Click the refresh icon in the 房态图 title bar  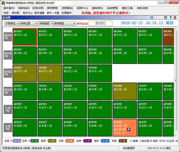[x=152, y=18]
